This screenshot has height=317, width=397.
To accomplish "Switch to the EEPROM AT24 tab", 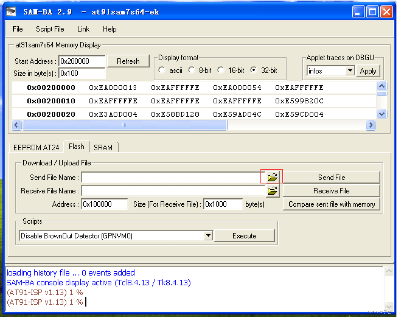I will tap(36, 147).
